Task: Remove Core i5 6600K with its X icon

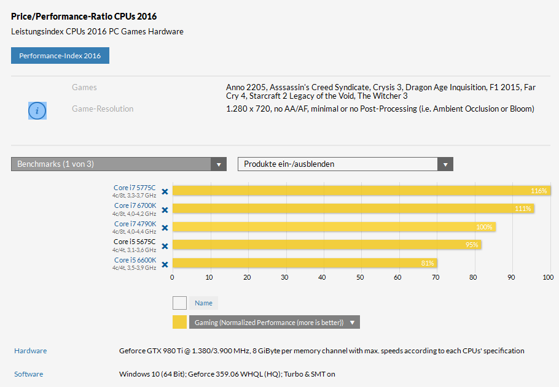Action: (165, 264)
